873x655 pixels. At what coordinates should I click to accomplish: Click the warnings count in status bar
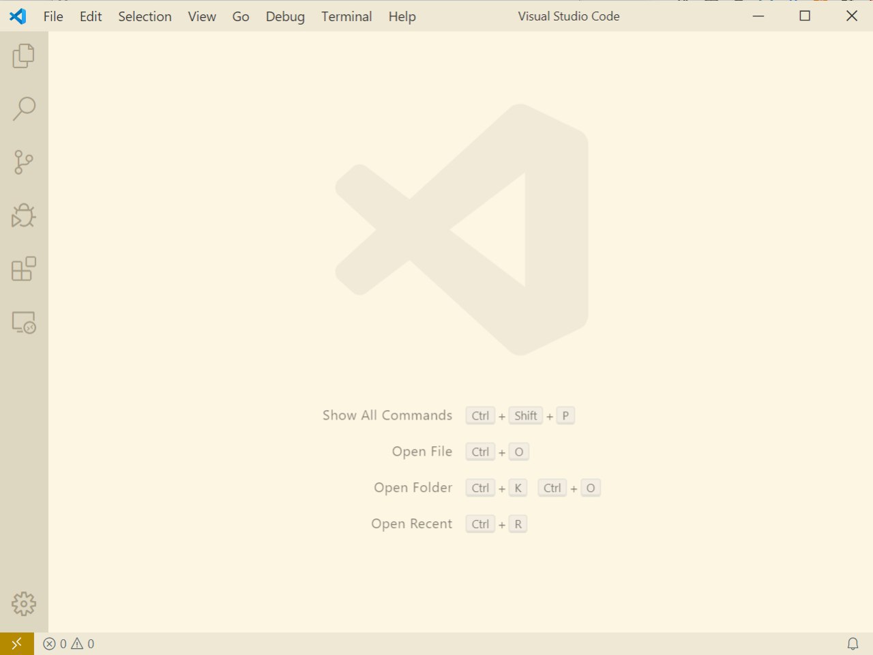83,643
